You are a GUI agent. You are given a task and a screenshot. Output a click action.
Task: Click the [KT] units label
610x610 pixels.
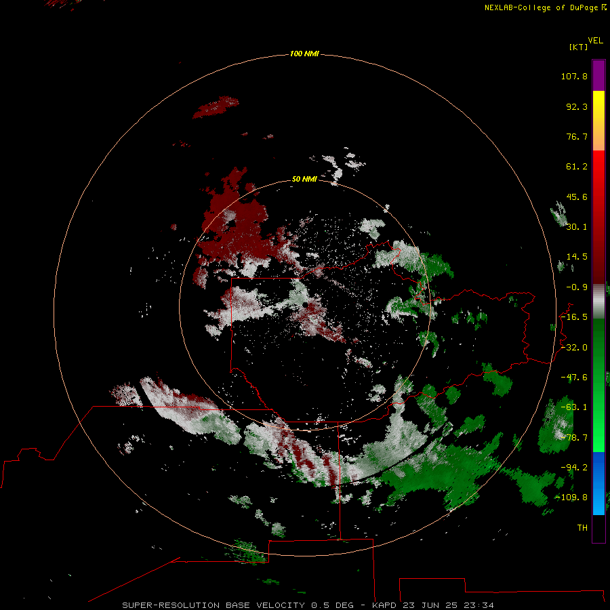tap(579, 47)
